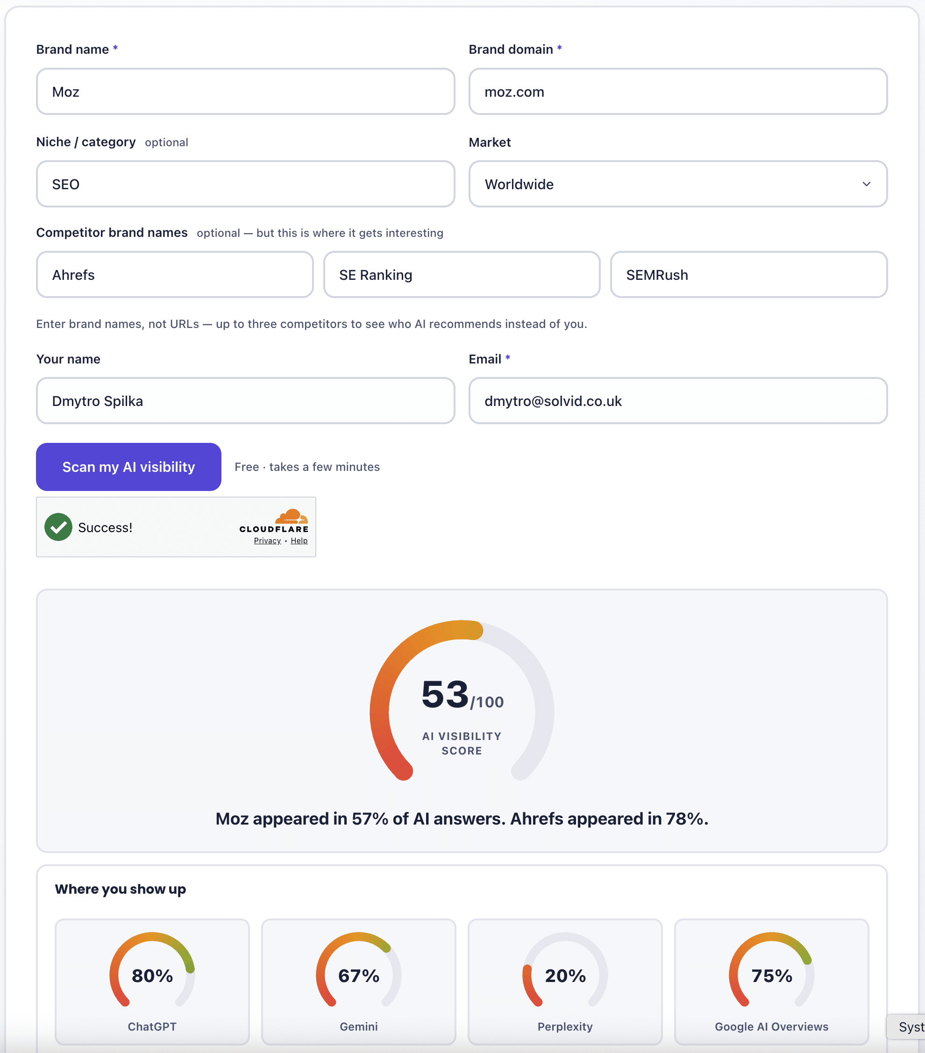This screenshot has height=1053, width=925.
Task: Click the 'Success!' verification text
Action: (105, 527)
